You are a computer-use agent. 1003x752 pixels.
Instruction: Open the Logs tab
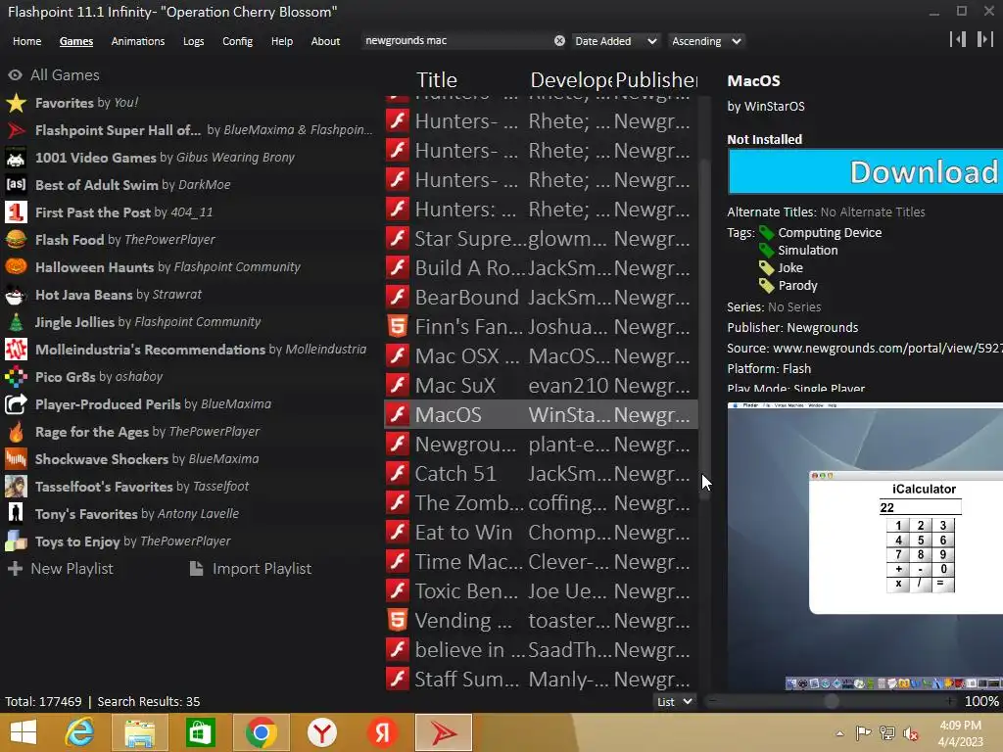[193, 41]
